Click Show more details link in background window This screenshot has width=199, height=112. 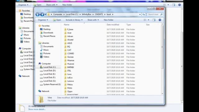coord(37,109)
